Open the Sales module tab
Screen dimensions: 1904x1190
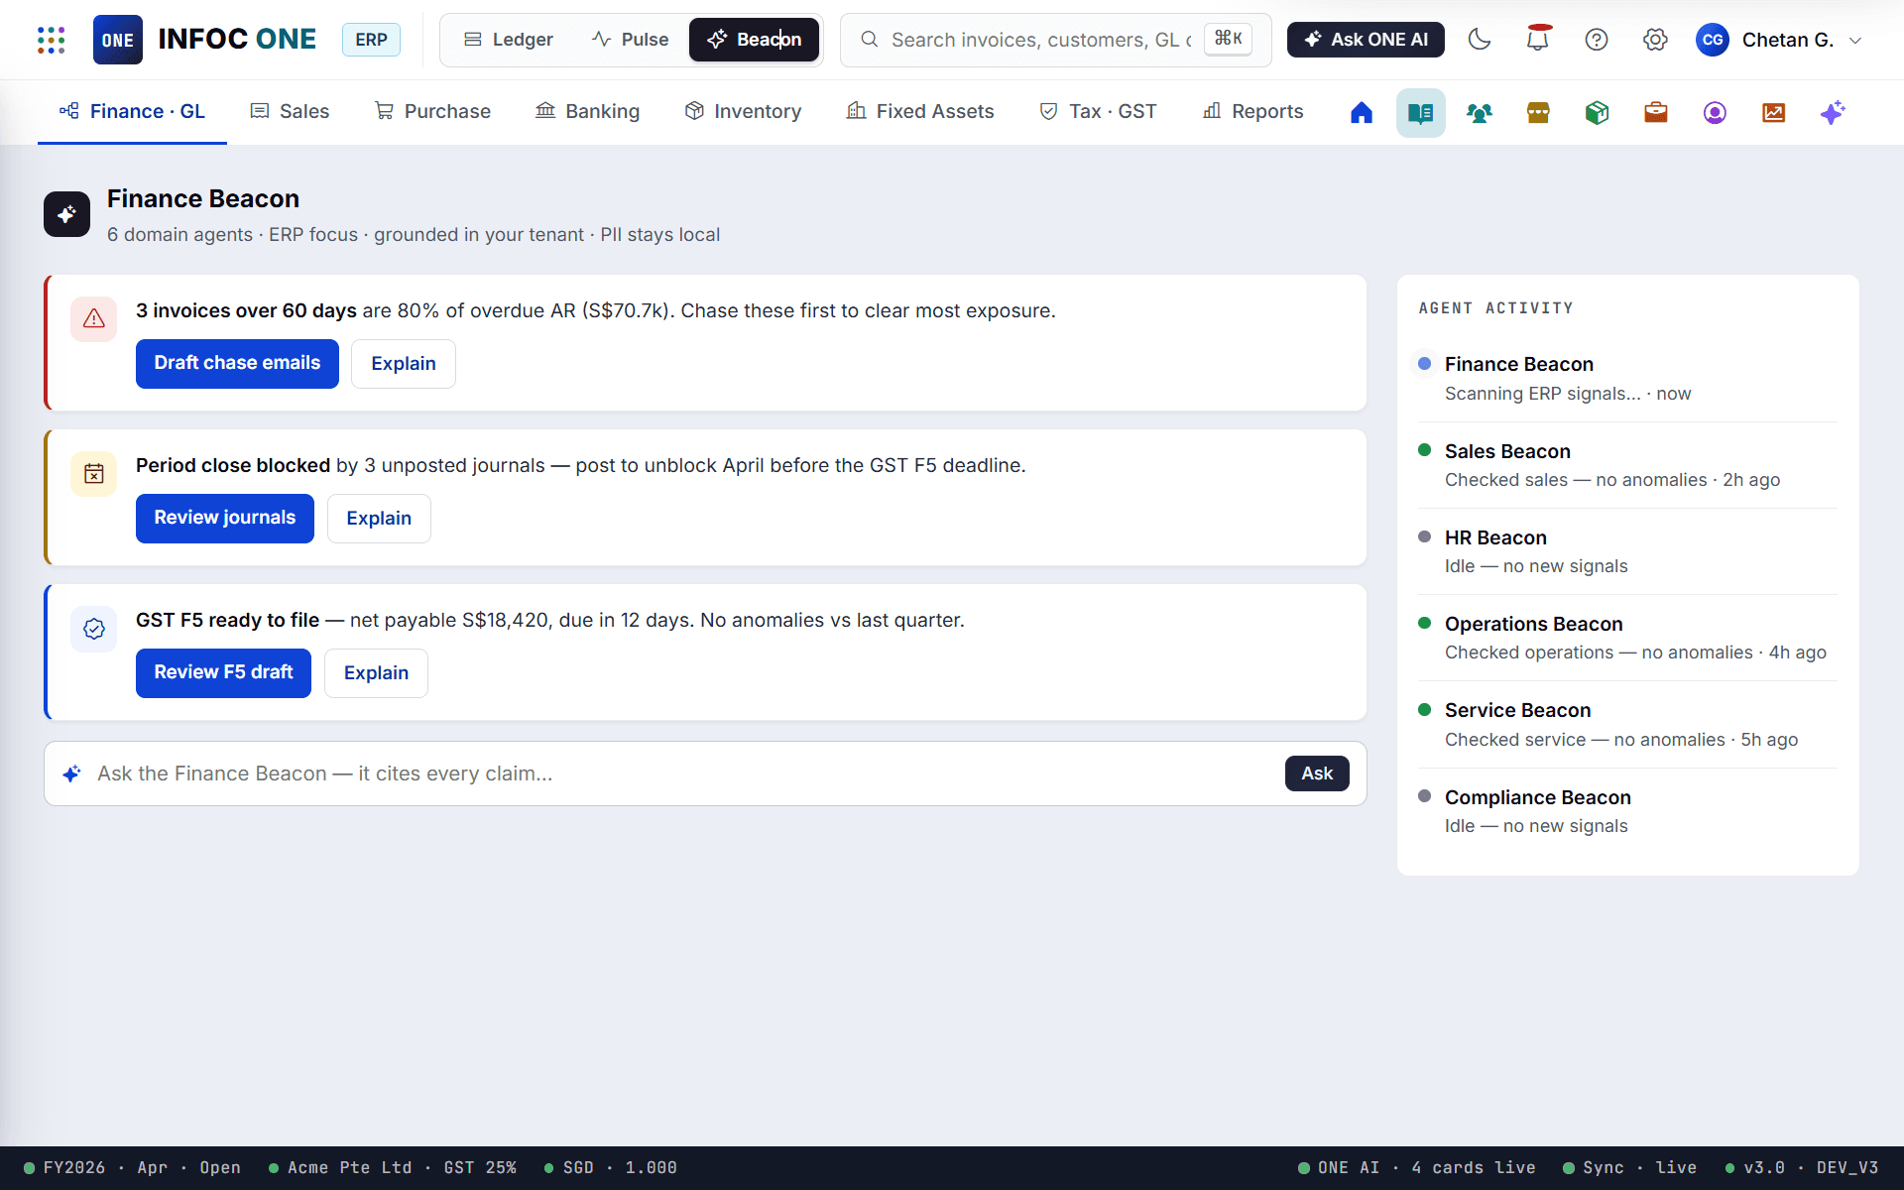pos(290,112)
